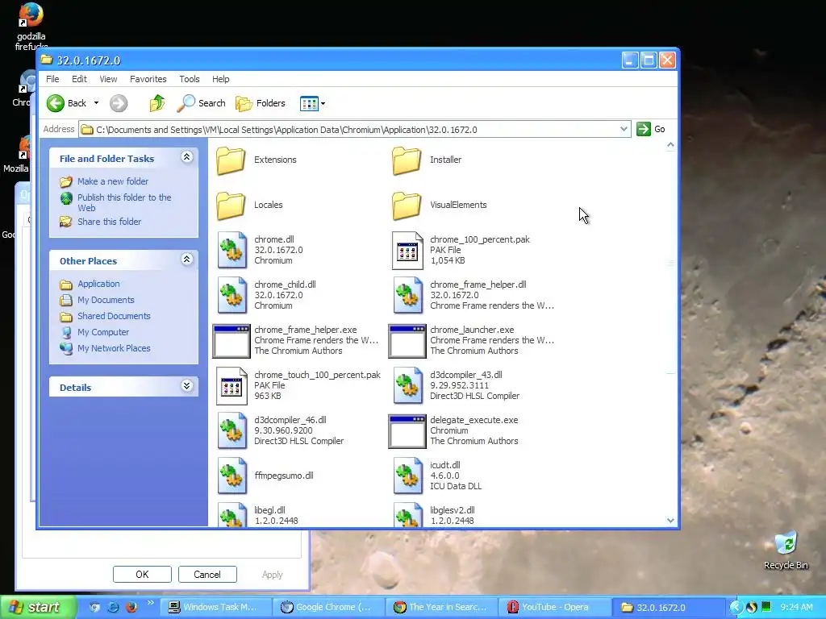This screenshot has height=619, width=826.
Task: Open the Back history dropdown arrow
Action: 97,103
